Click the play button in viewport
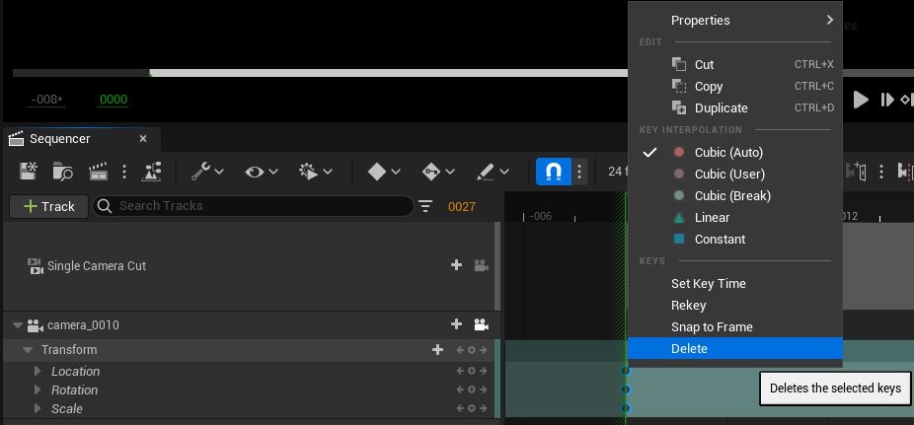The width and height of the screenshot is (914, 425). (x=861, y=100)
